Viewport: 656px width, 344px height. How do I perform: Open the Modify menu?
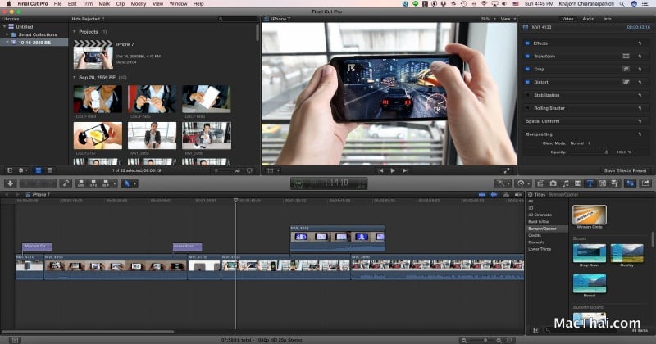[x=138, y=4]
